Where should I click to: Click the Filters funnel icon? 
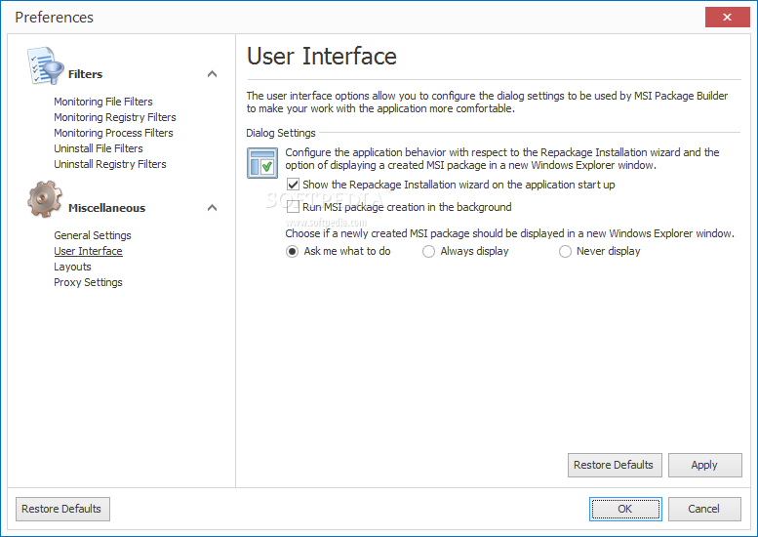click(x=46, y=66)
